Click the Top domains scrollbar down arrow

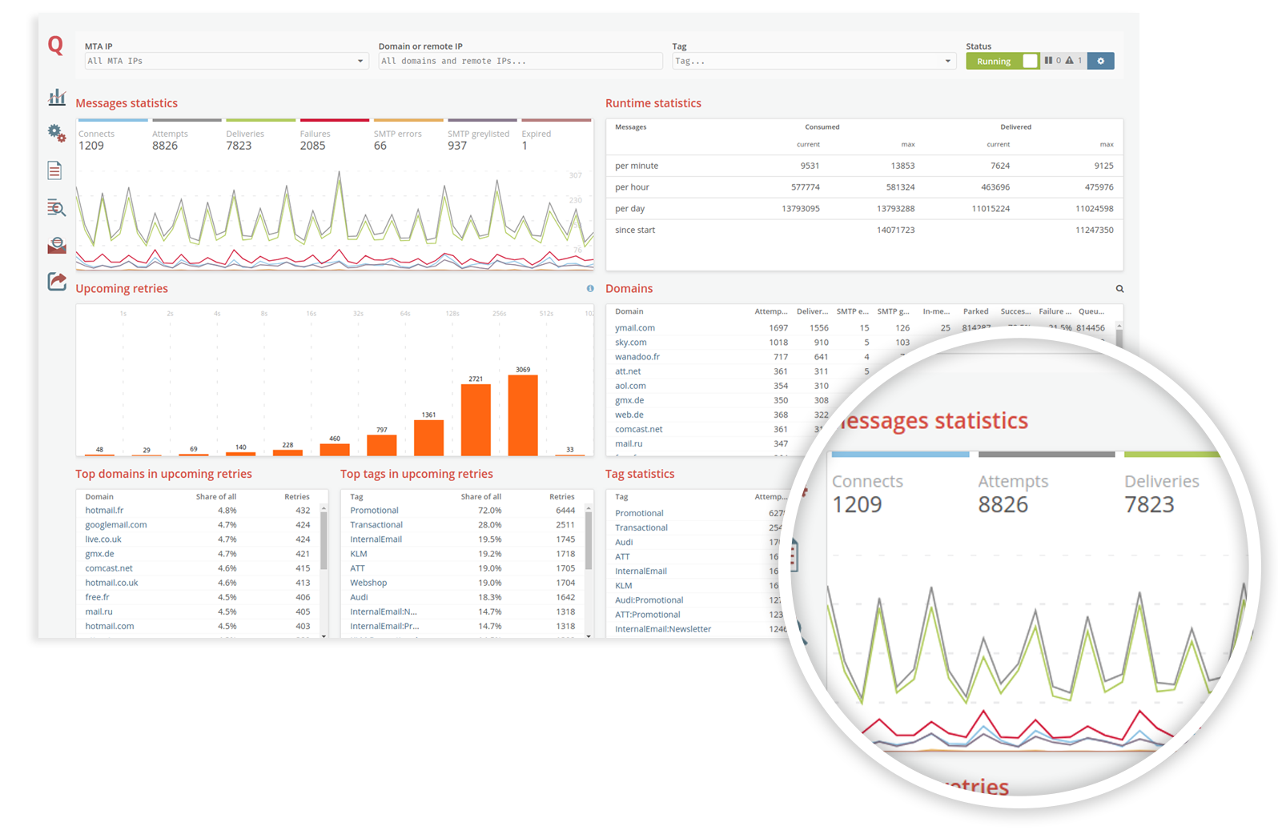[x=324, y=636]
